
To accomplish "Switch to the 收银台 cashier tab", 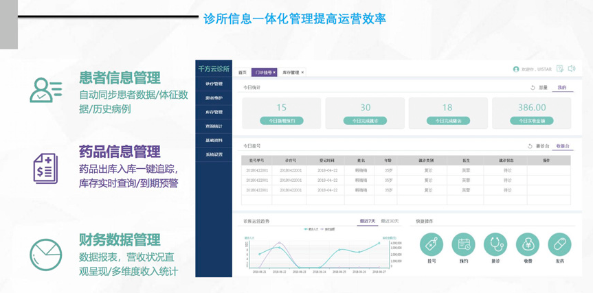I will (563, 146).
